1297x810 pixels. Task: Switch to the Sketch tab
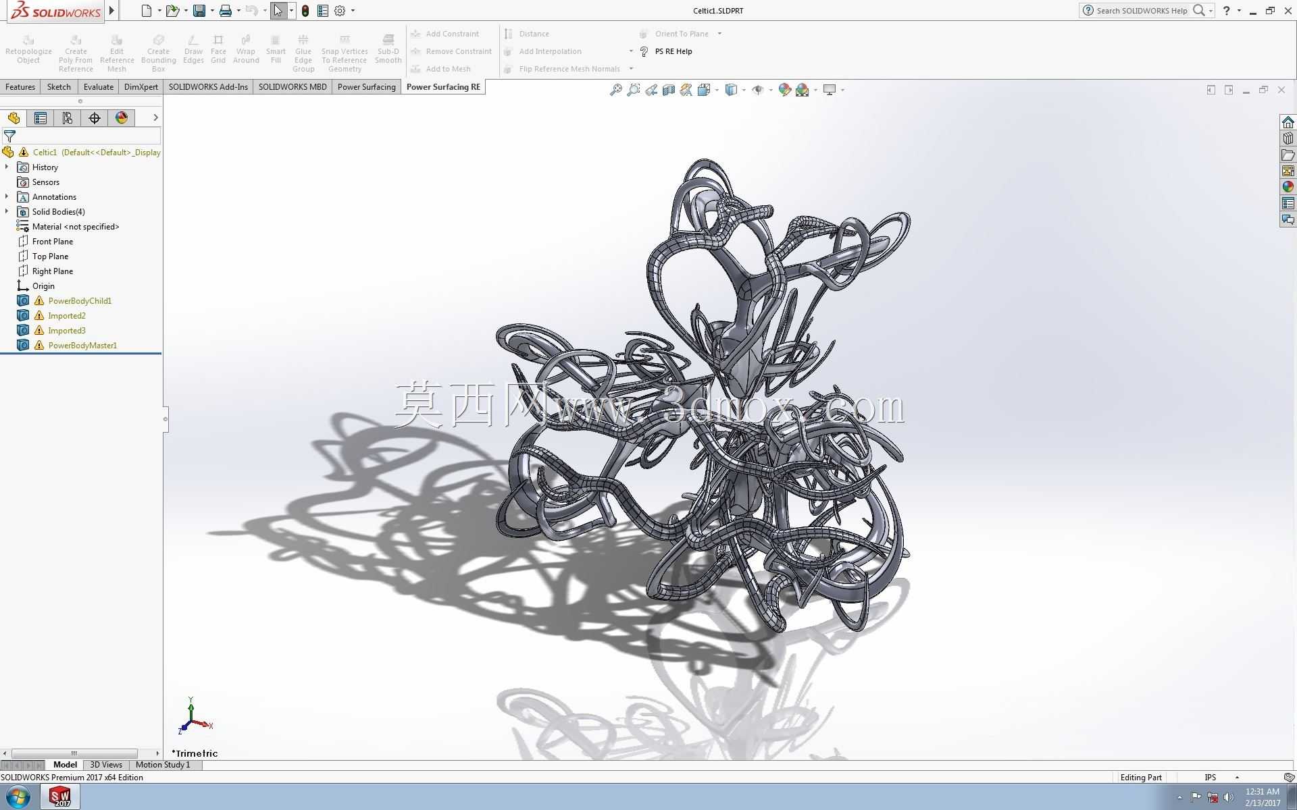59,87
